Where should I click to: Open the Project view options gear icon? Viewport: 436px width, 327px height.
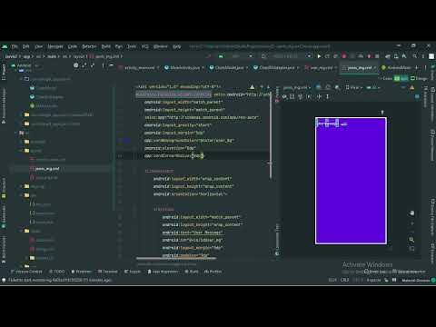point(75,65)
